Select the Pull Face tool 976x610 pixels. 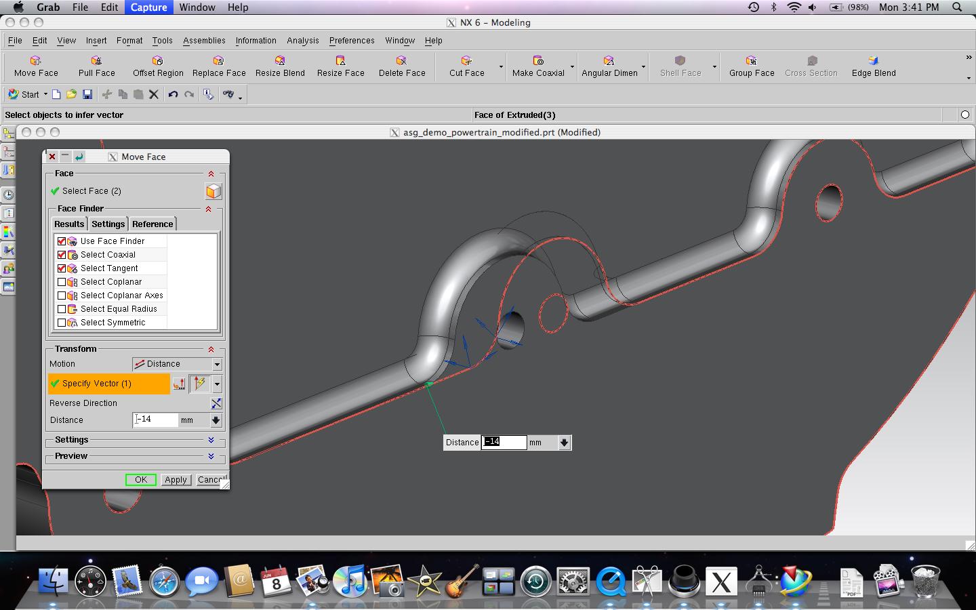(x=97, y=66)
